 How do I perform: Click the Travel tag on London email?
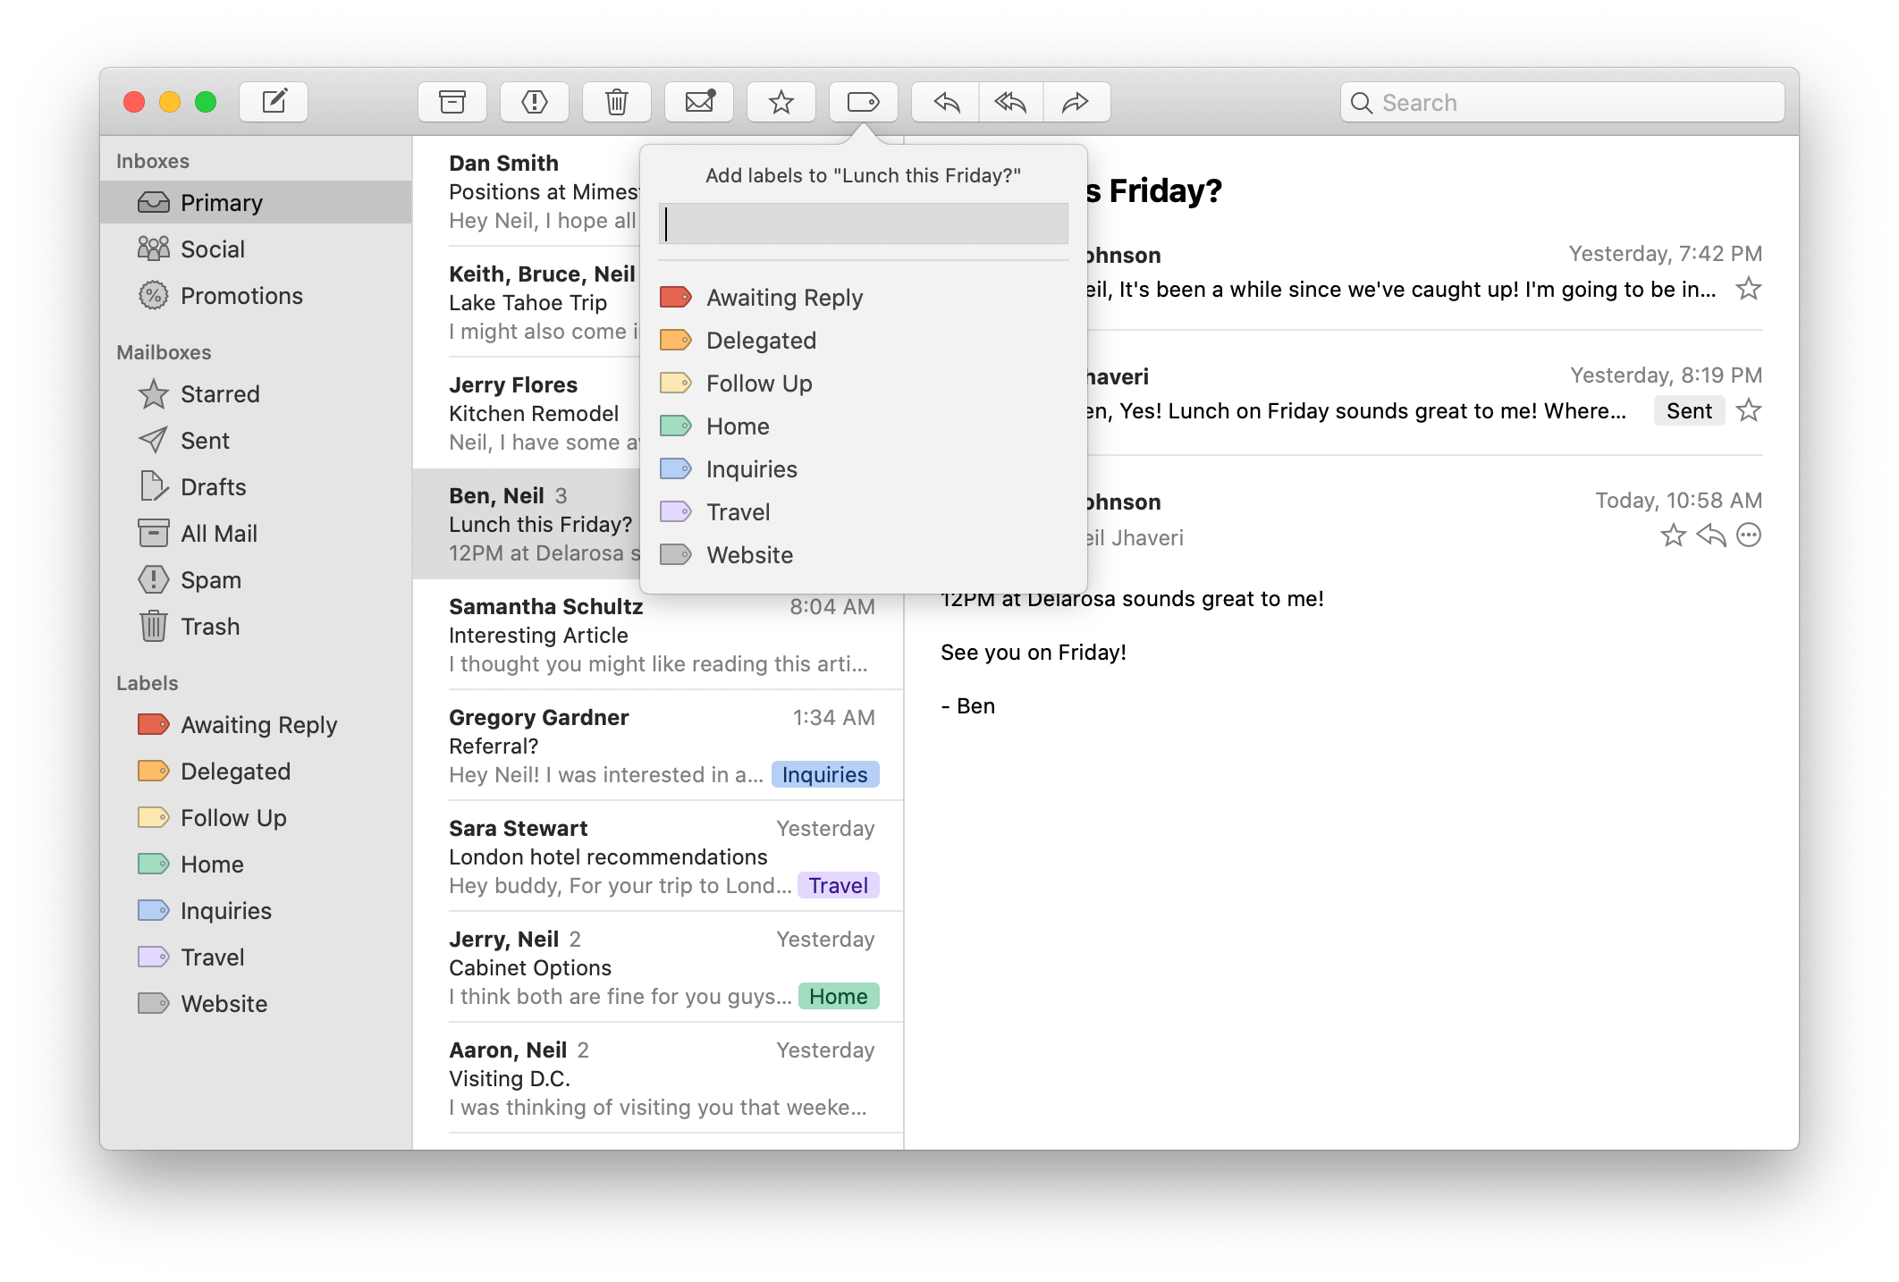[x=838, y=885]
